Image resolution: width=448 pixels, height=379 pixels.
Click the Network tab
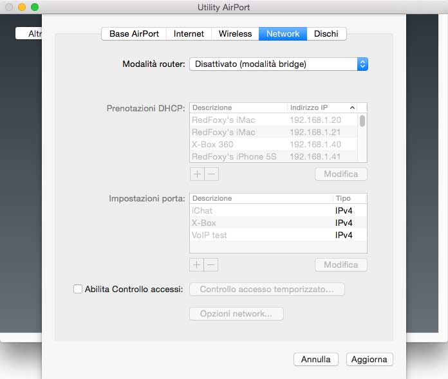click(283, 34)
